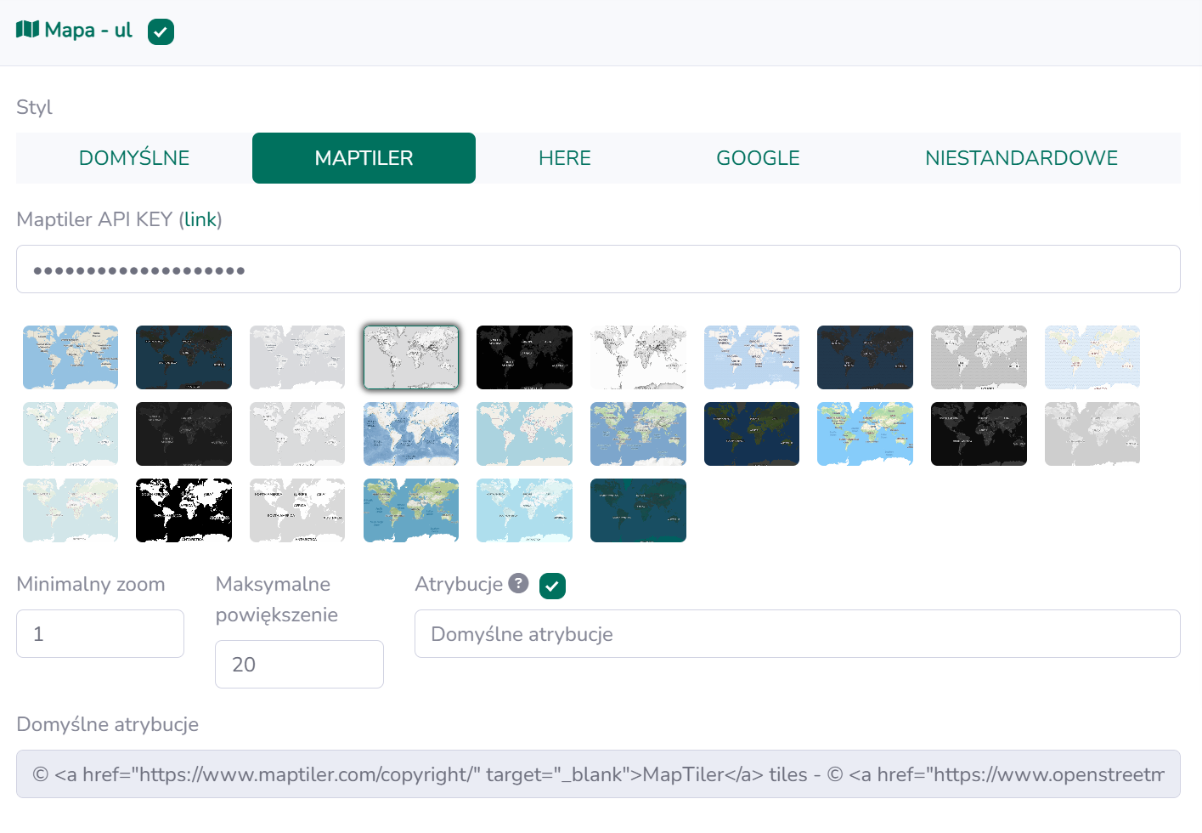This screenshot has width=1202, height=833.
Task: Click the Domyślne atrybucje text field
Action: [x=797, y=633]
